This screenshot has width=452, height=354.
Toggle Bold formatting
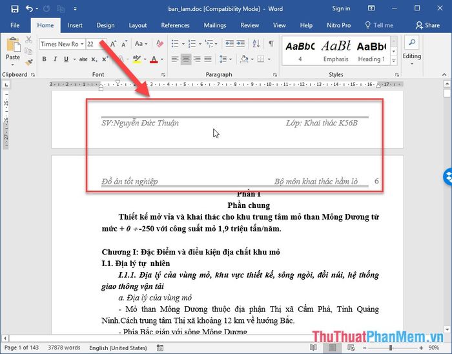tap(45, 59)
